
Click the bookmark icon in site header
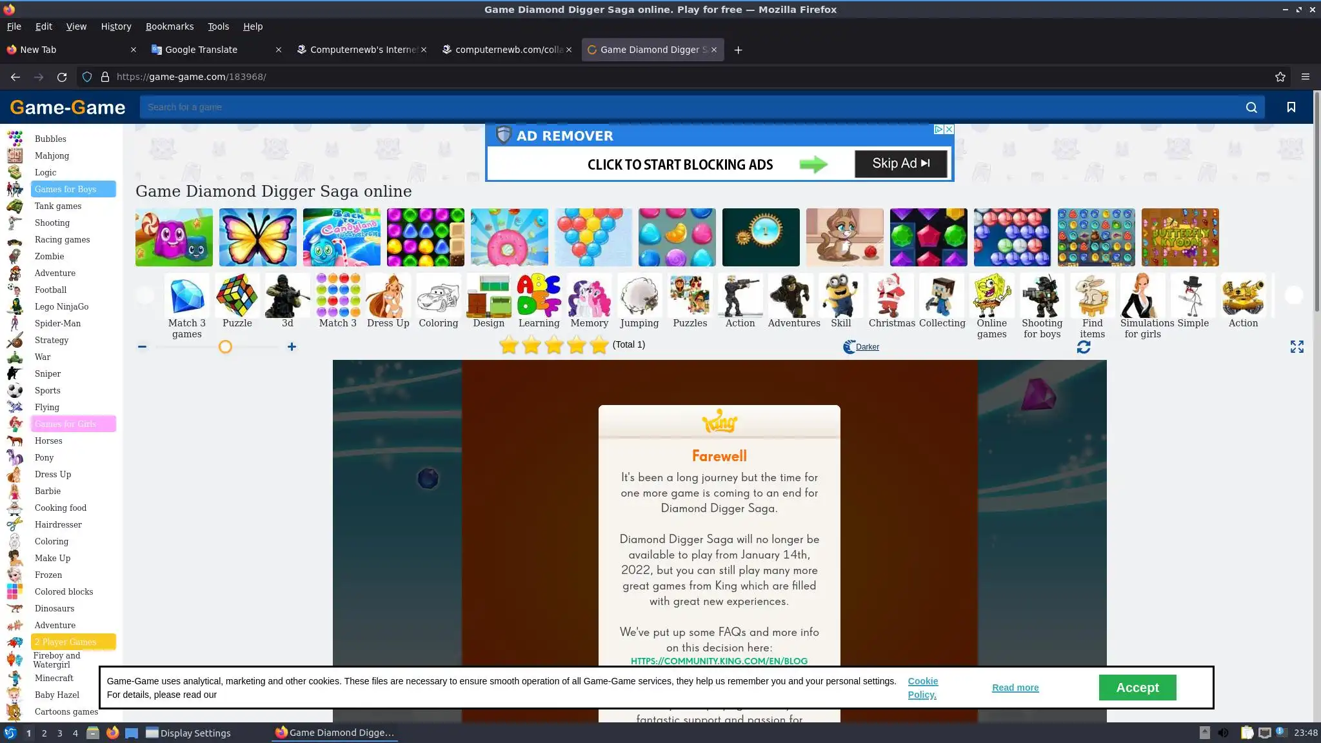(x=1291, y=108)
